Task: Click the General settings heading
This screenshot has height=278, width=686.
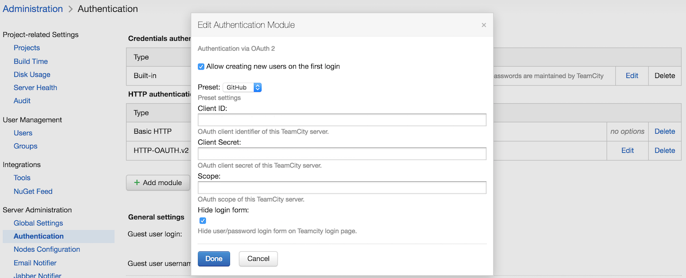Action: pos(156,218)
